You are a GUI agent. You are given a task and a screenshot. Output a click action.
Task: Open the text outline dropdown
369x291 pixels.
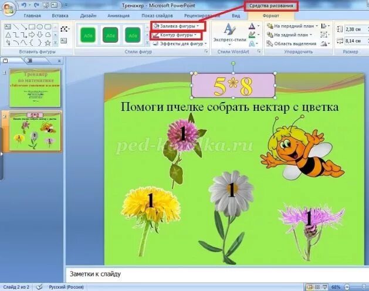[255, 35]
